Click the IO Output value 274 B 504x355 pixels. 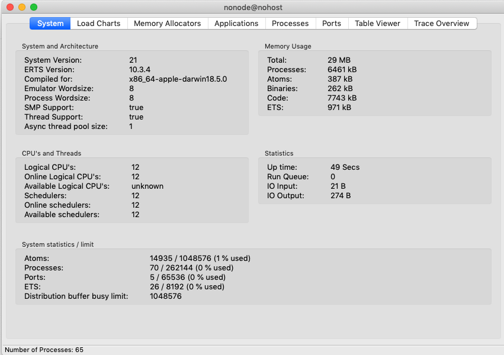click(x=341, y=195)
